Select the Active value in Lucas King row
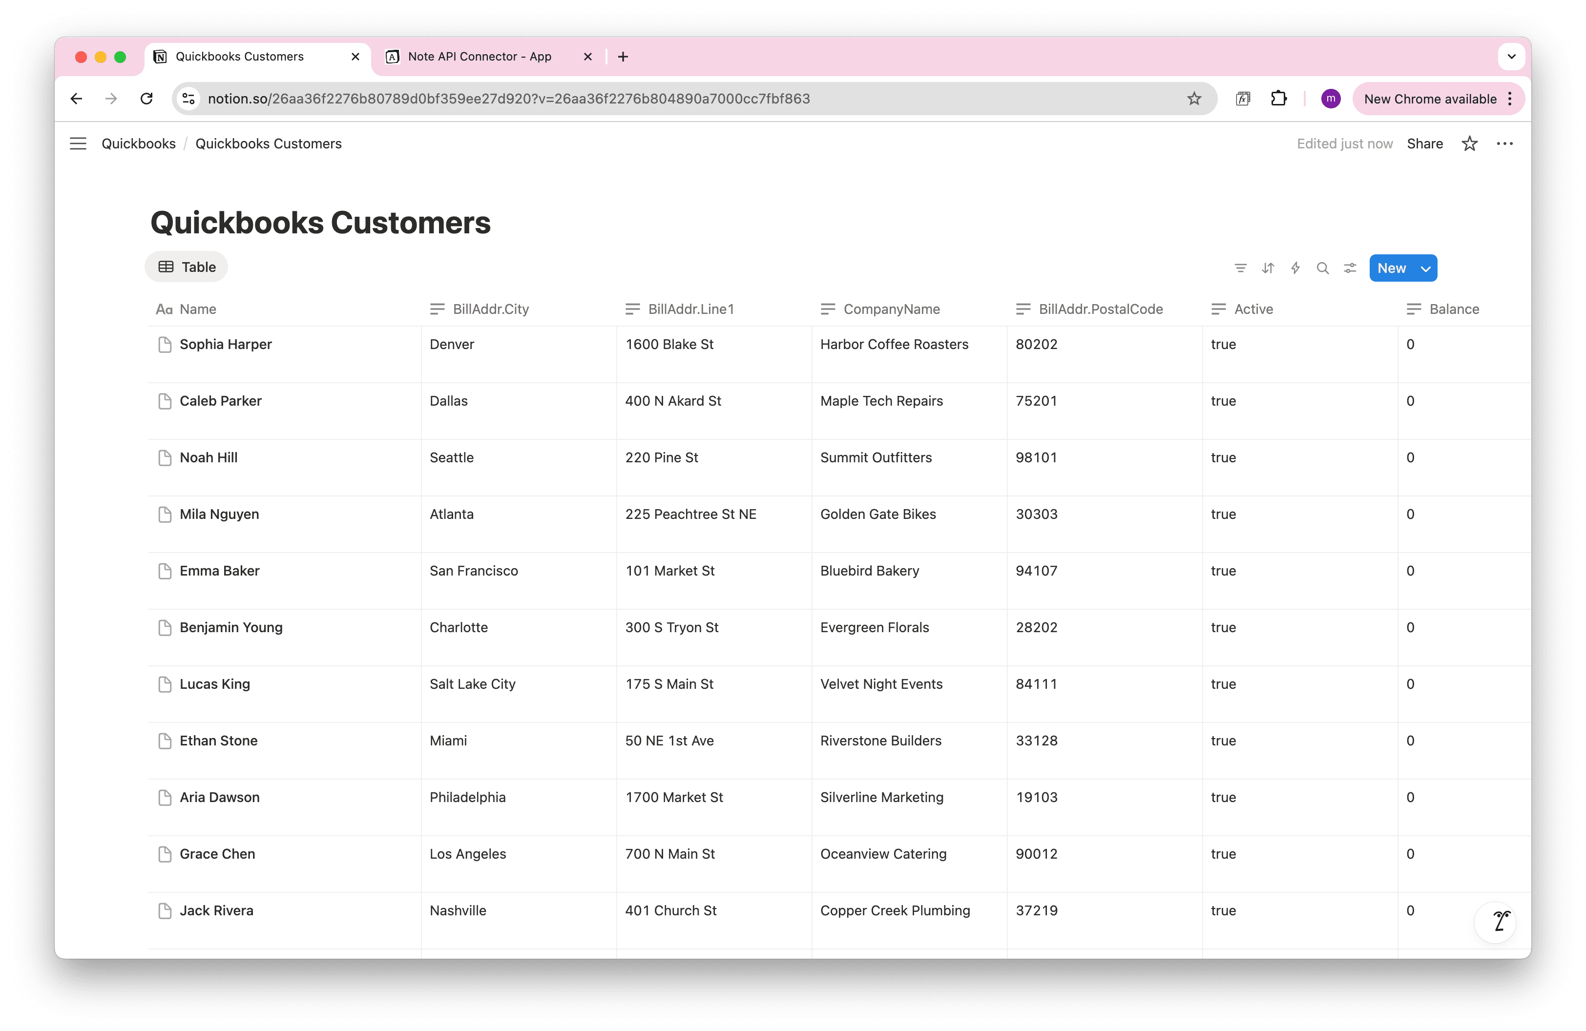This screenshot has width=1586, height=1031. (x=1300, y=694)
